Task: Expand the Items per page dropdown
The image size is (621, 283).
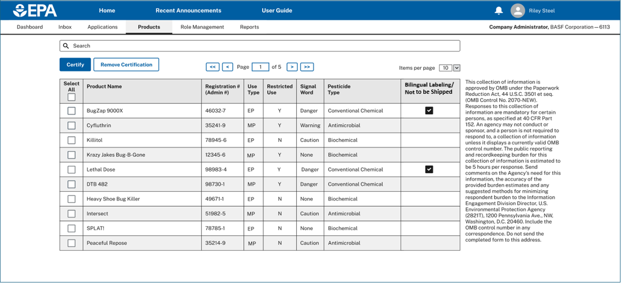Action: pyautogui.click(x=457, y=68)
